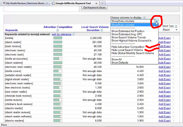Choose Show Estimated Ad Position
183x127 pixels.
[128, 31]
